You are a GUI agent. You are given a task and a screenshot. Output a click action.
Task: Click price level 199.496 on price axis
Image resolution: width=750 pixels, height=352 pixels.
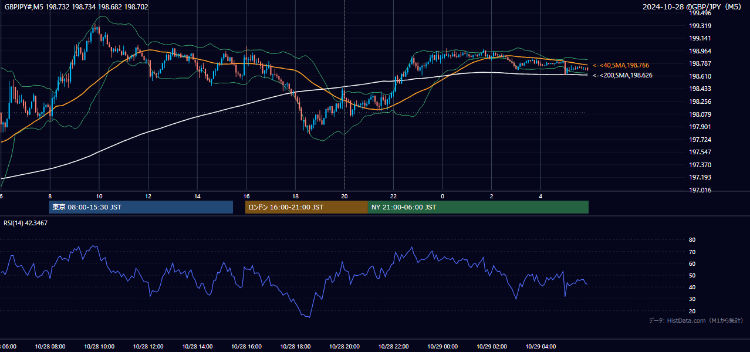point(700,13)
